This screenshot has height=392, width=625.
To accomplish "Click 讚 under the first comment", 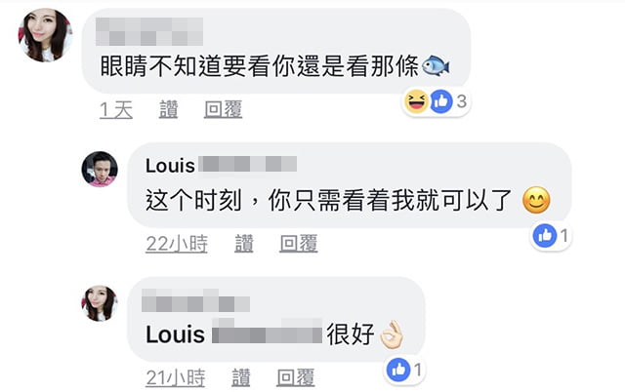I will pyautogui.click(x=168, y=109).
